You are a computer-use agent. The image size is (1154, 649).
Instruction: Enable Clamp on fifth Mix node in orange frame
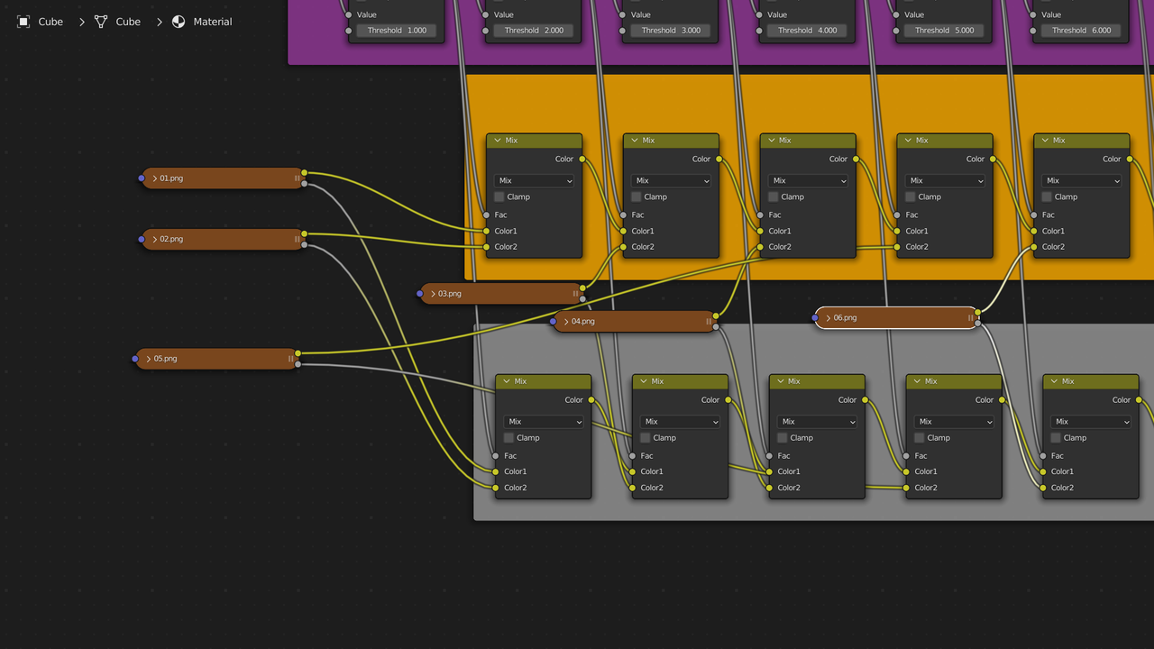[x=1047, y=197]
